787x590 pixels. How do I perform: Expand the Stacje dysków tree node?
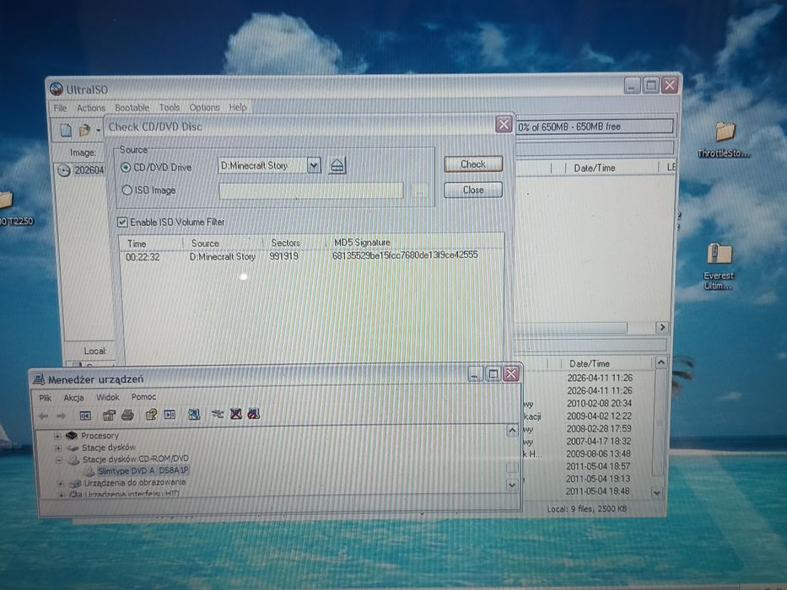coord(58,448)
